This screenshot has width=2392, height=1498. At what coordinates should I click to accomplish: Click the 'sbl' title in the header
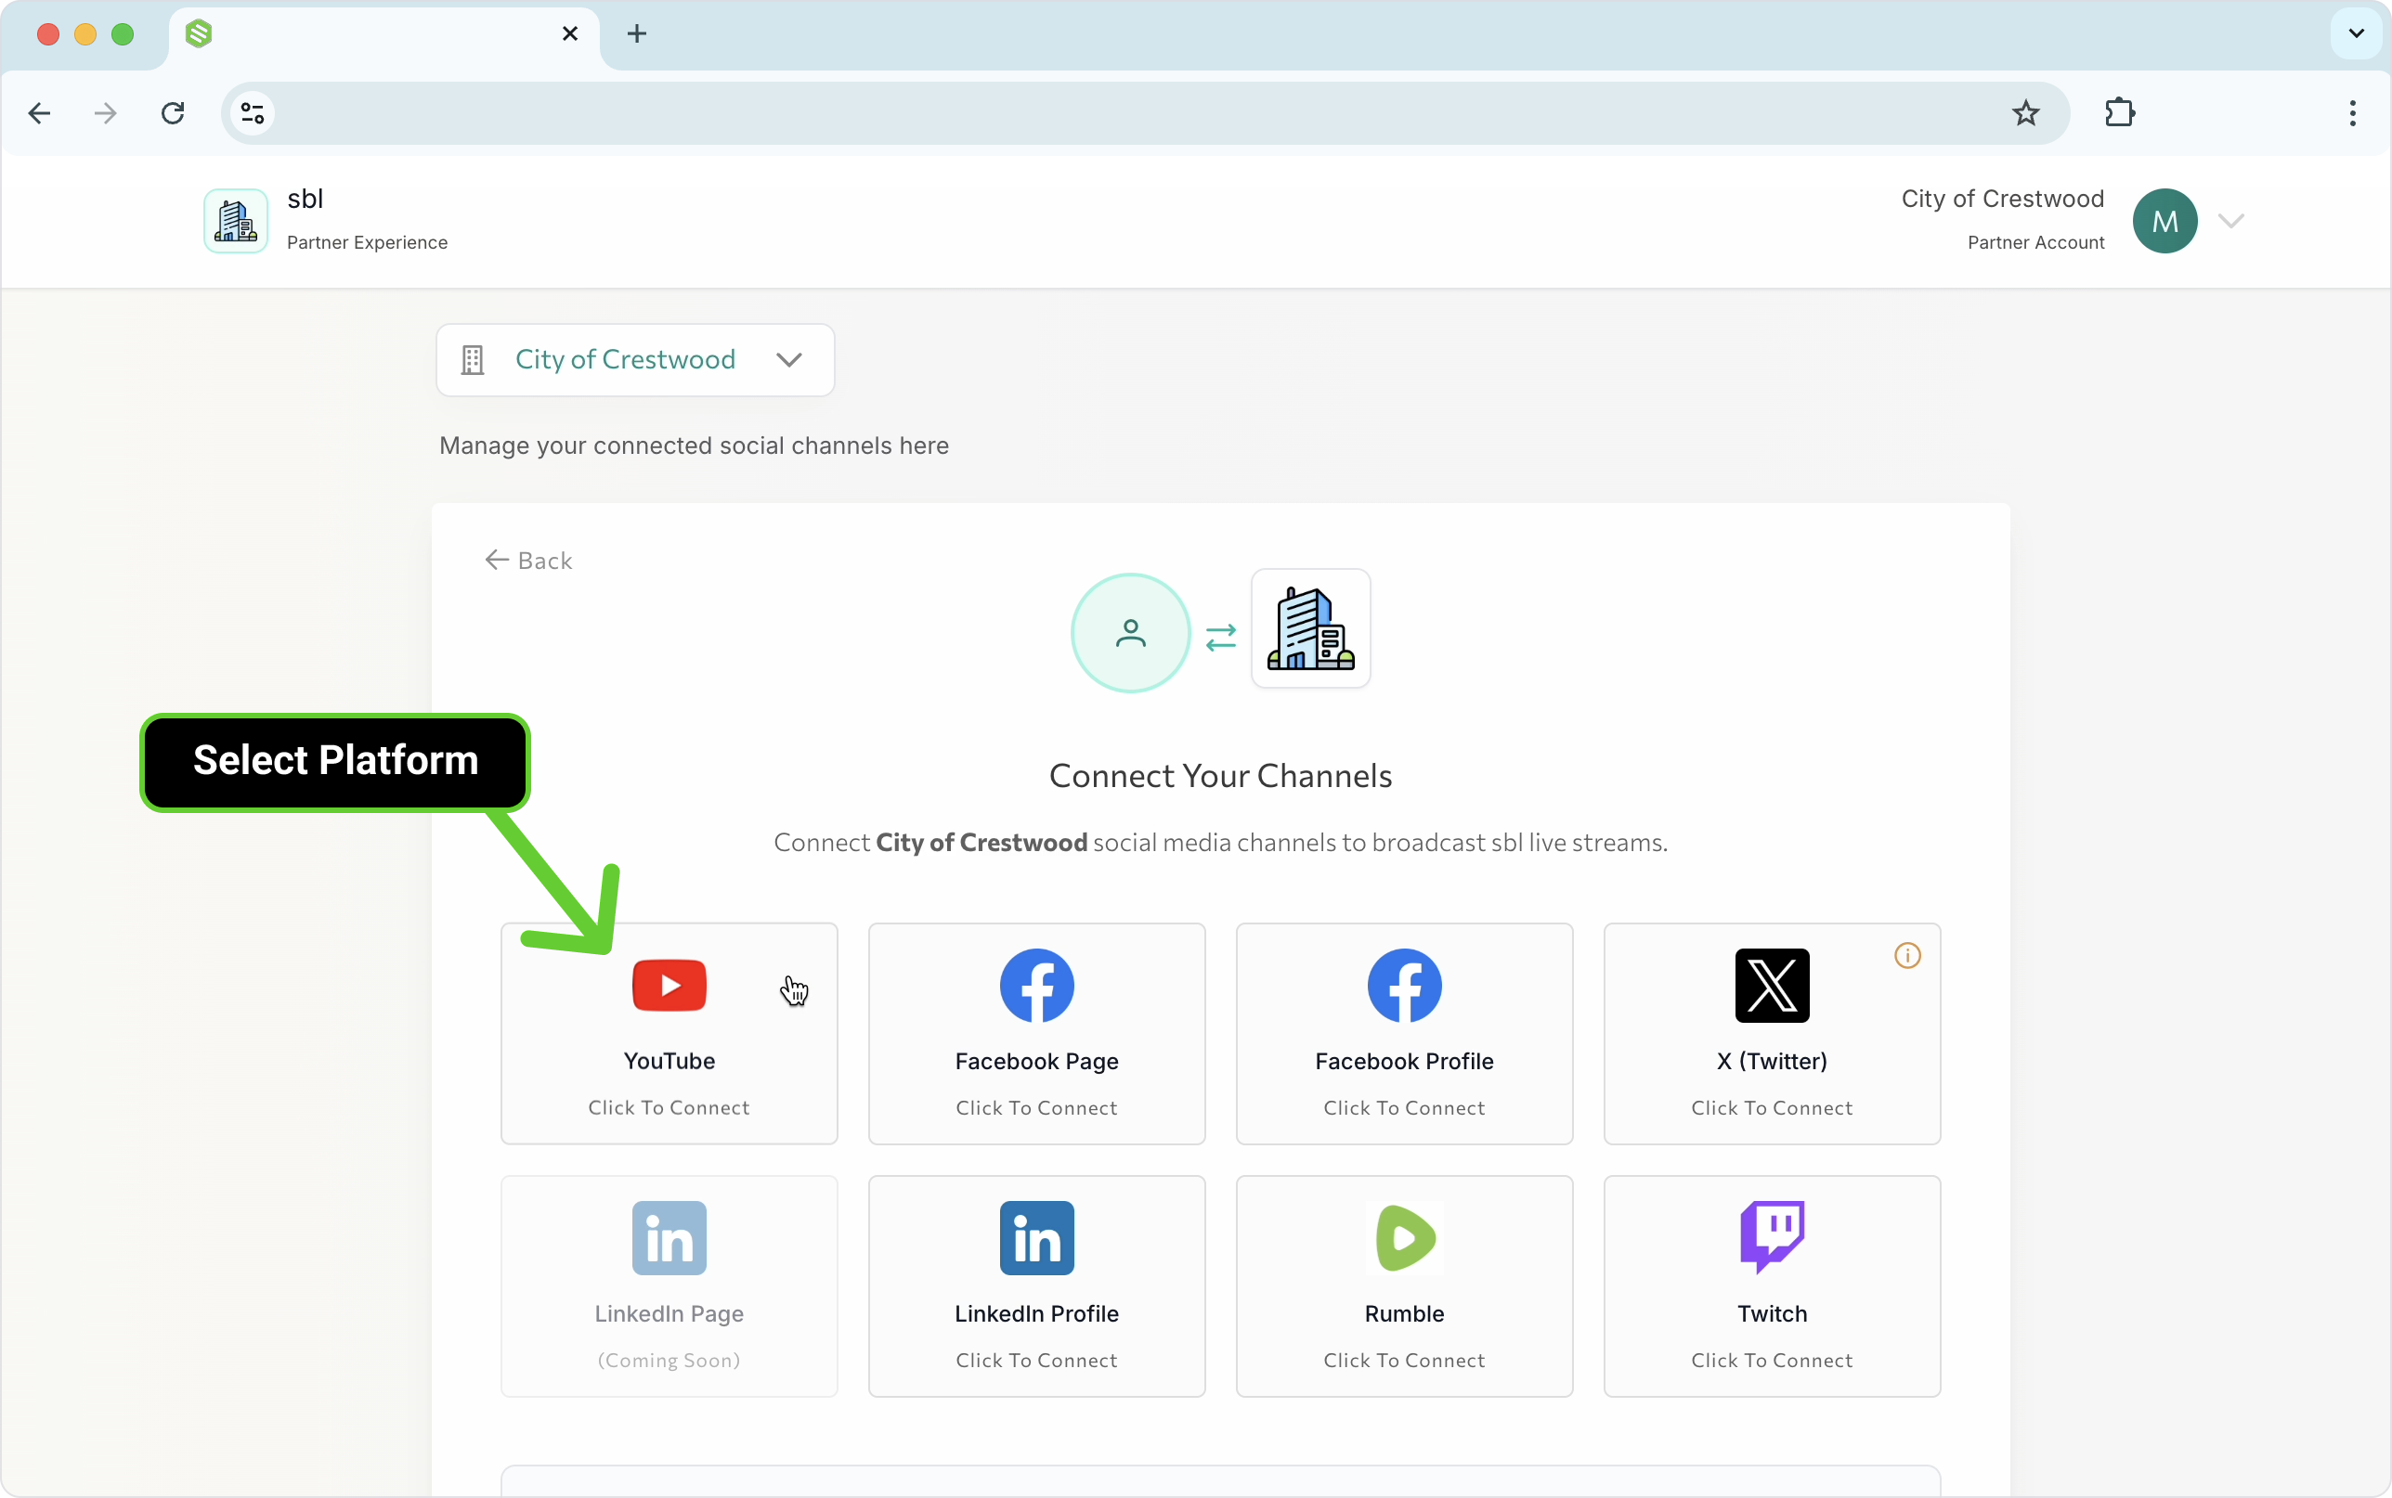[305, 200]
